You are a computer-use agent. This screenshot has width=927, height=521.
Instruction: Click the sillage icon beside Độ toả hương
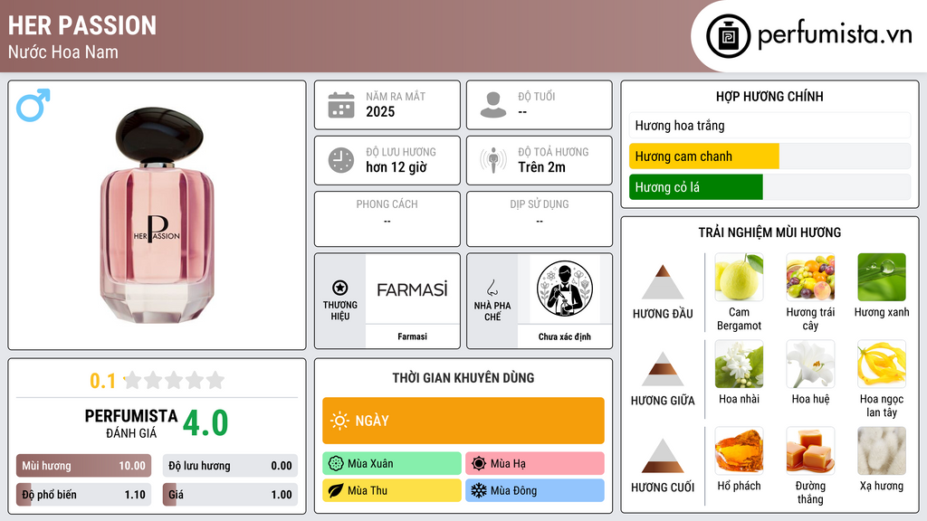pos(493,160)
